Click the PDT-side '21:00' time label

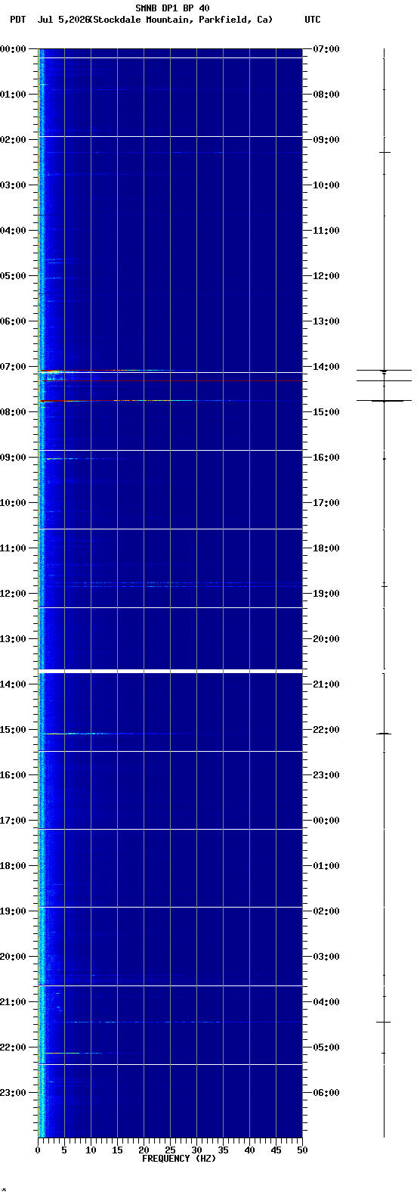[13, 1002]
